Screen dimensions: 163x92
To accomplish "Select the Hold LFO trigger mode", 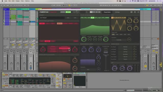I will point(121,34).
